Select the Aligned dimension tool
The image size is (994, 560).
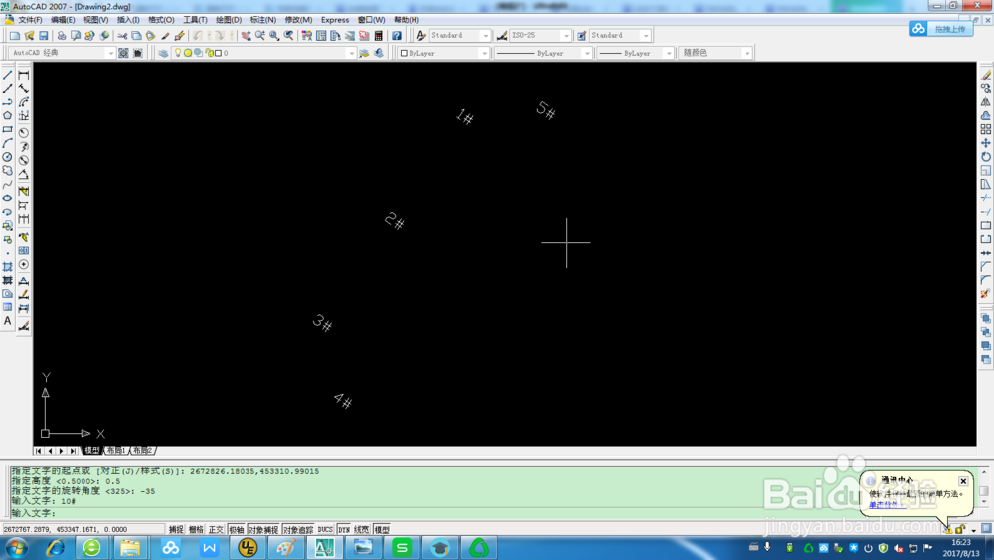[x=24, y=89]
